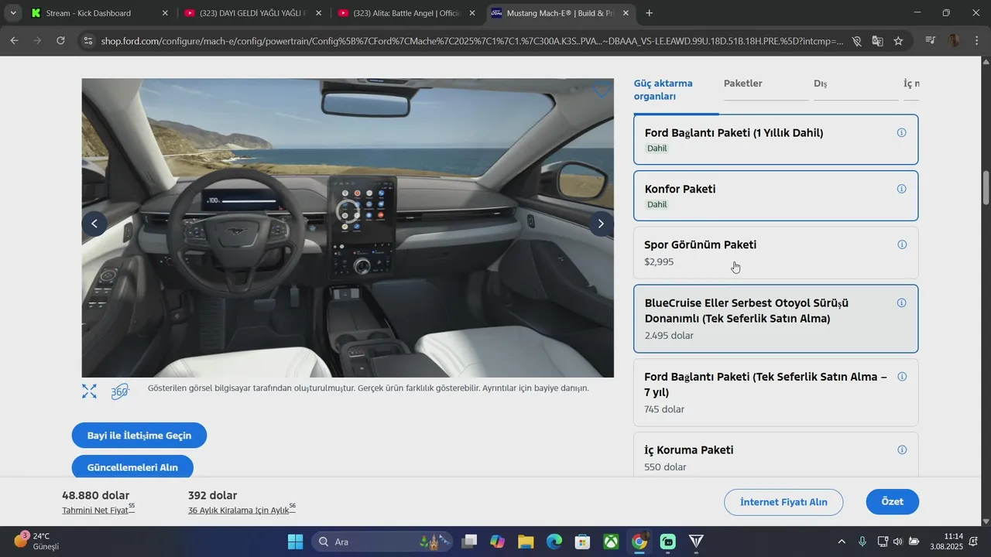This screenshot has height=557, width=991.
Task: Save build with heart icon on image
Action: (x=602, y=91)
